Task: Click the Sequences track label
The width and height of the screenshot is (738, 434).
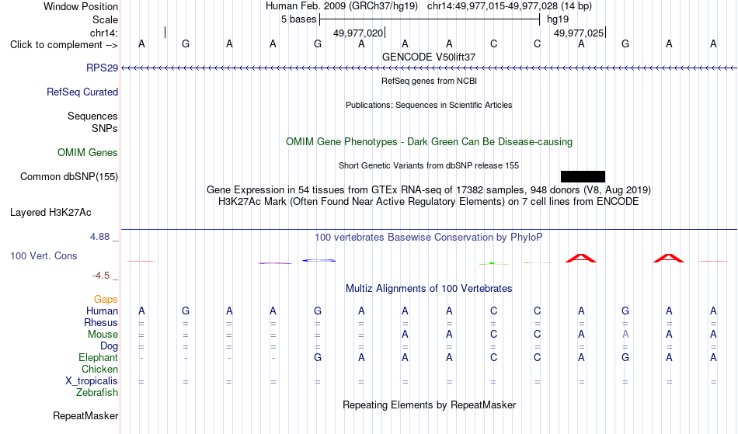Action: 92,116
